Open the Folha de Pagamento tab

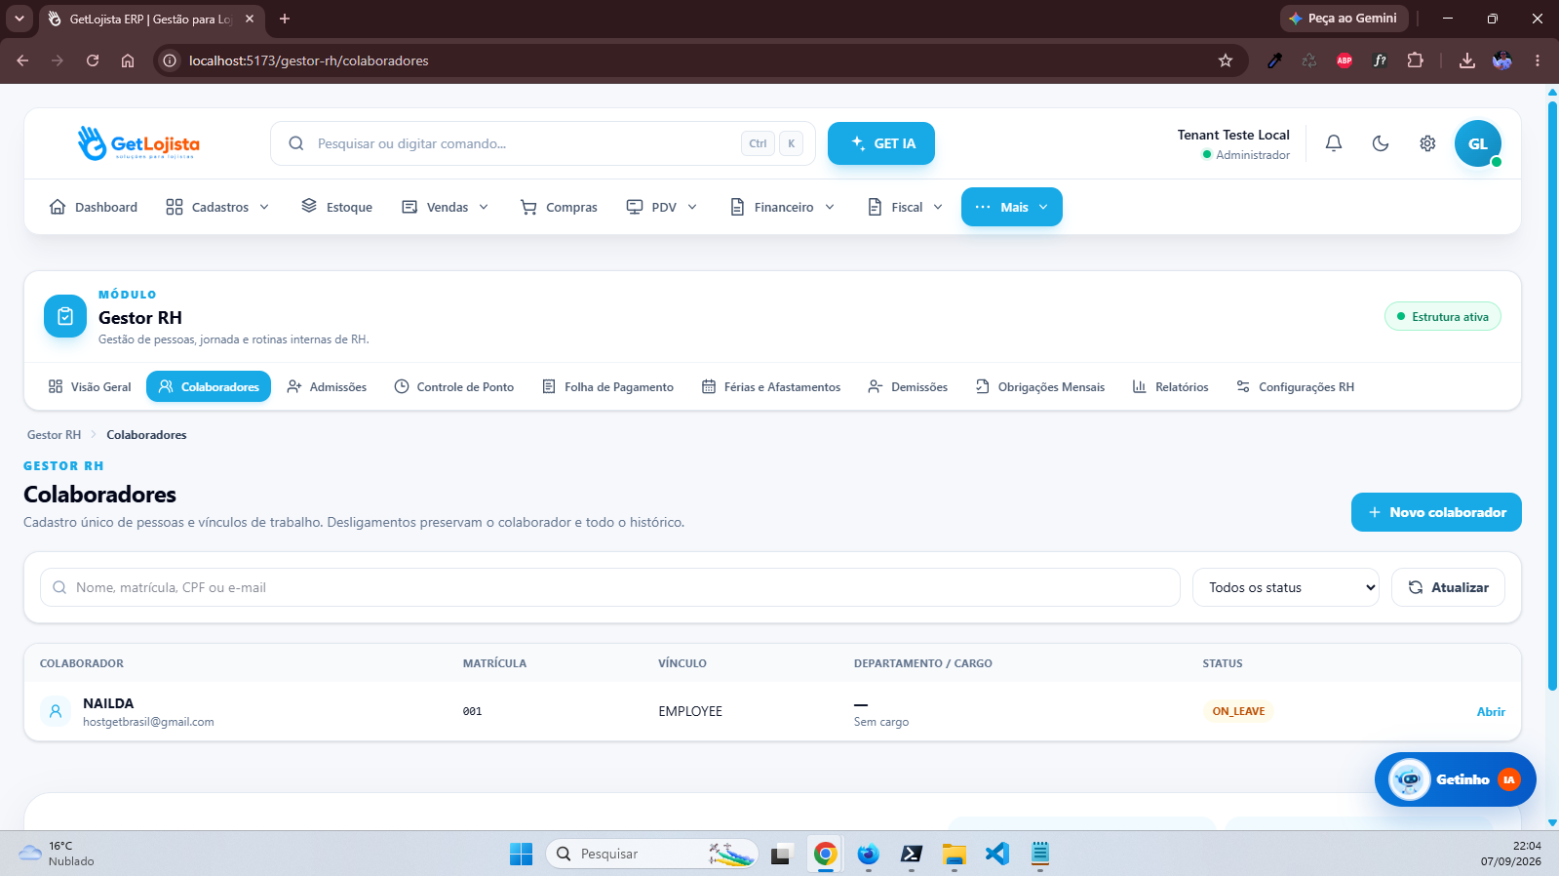tap(607, 386)
